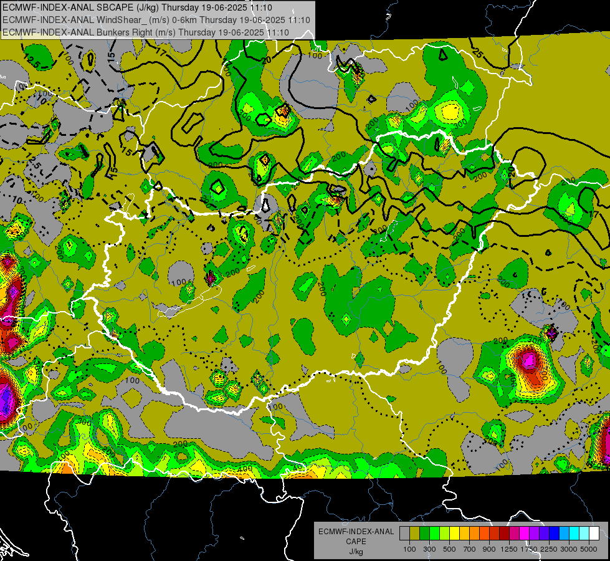Click the white legend swatch at the end
The width and height of the screenshot is (610, 561).
coord(594,533)
